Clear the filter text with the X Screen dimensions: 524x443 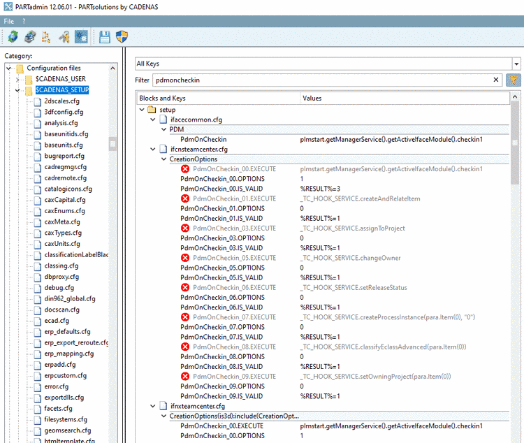[496, 80]
